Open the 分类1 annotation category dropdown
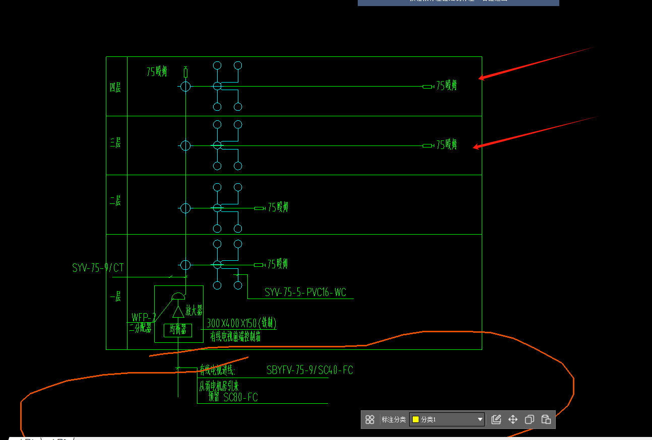Image resolution: width=652 pixels, height=440 pixels. click(x=447, y=419)
